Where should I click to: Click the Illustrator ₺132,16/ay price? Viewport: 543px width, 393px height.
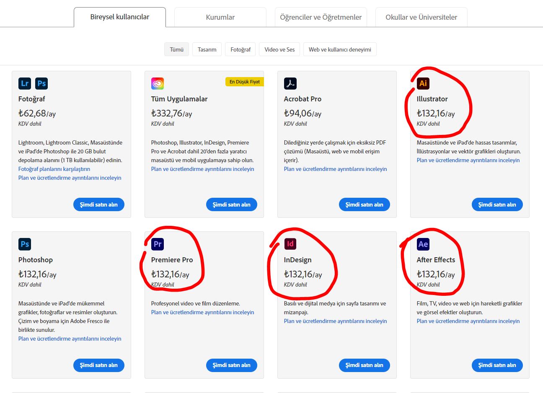(x=436, y=113)
